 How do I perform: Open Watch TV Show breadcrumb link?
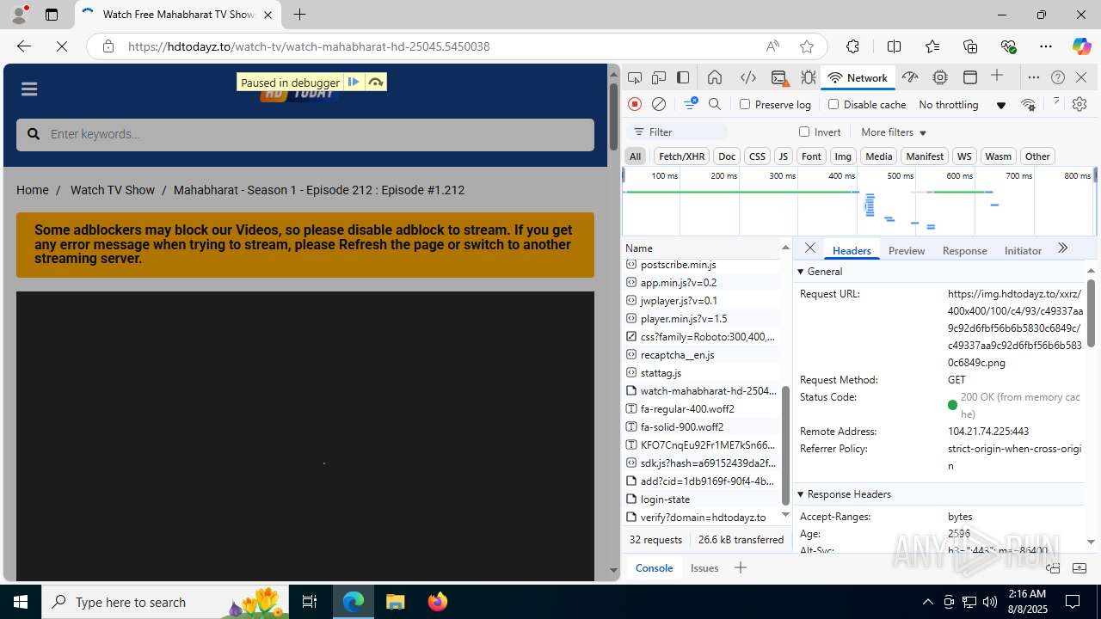113,190
